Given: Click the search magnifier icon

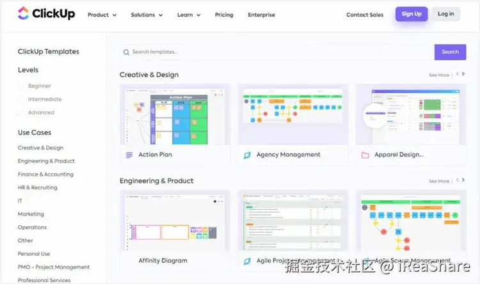Looking at the screenshot, I should click(126, 52).
